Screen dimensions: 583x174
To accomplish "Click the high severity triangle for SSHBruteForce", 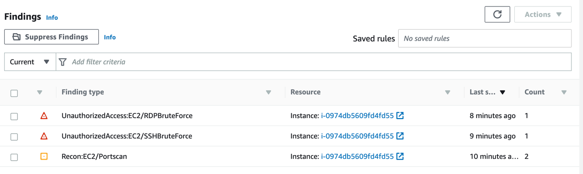I will point(44,136).
